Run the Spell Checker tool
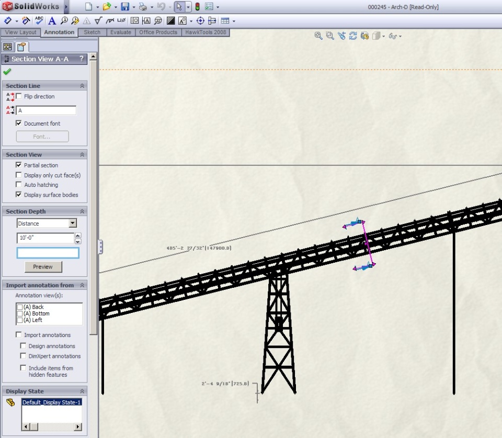The height and width of the screenshot is (438, 502). pos(39,21)
